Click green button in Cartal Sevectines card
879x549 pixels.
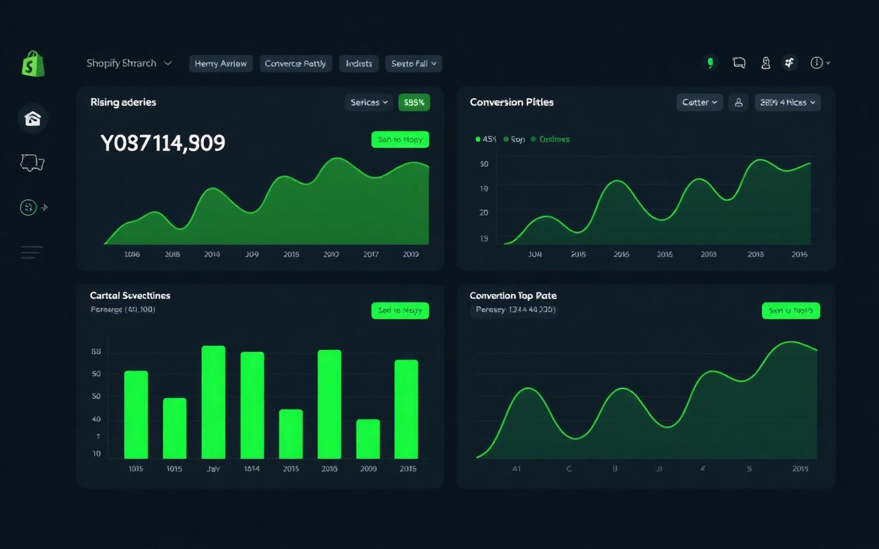click(x=400, y=311)
